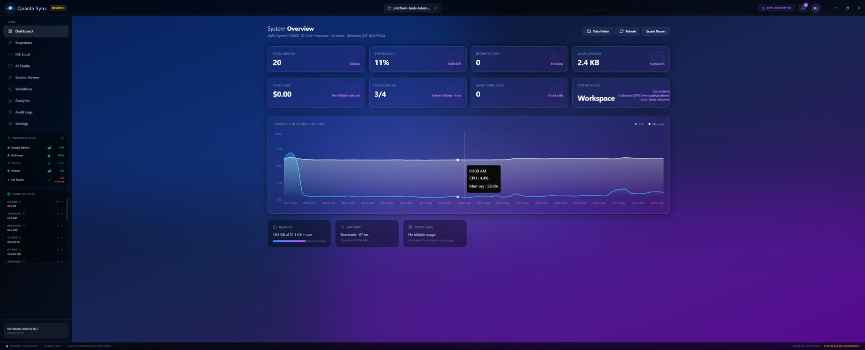
Task: Click the LM Studio provider row
Action: (36, 180)
